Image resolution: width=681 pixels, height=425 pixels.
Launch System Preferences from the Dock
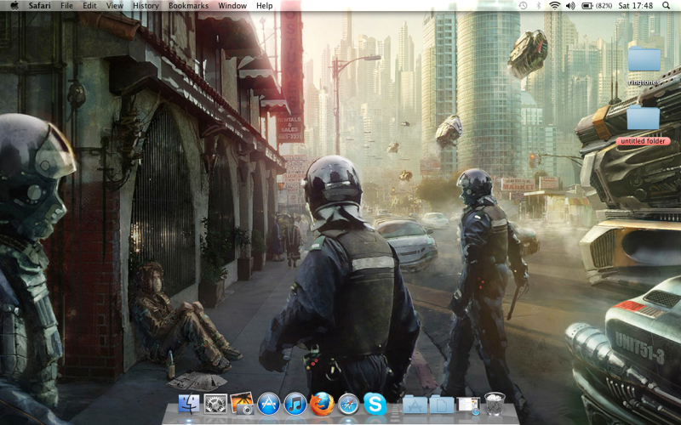(215, 404)
